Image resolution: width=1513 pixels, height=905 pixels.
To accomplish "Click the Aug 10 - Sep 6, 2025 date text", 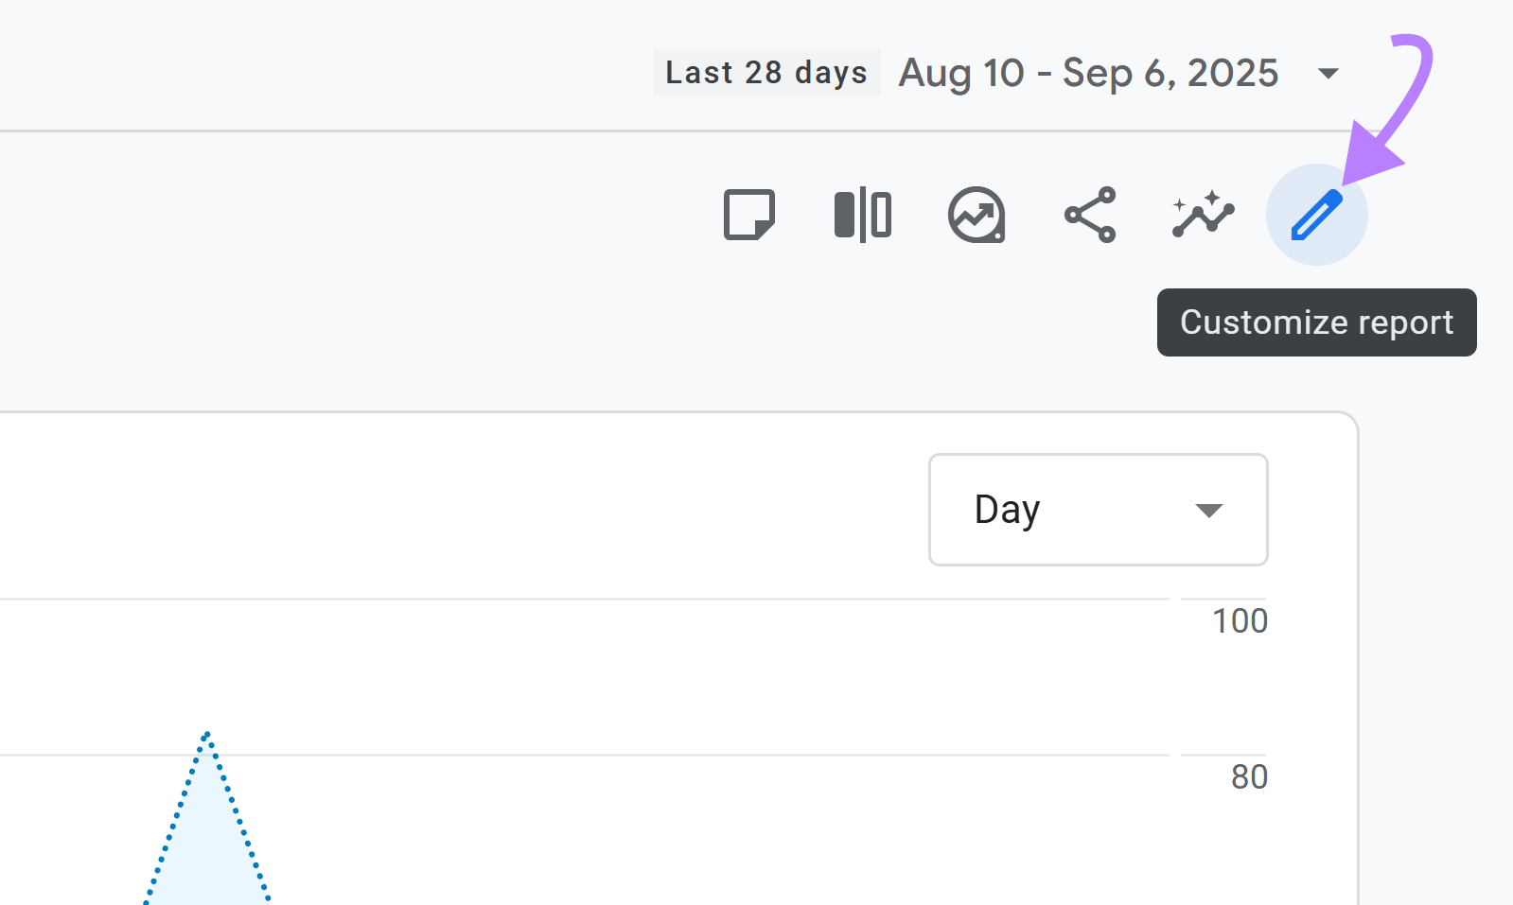I will pyautogui.click(x=1087, y=73).
